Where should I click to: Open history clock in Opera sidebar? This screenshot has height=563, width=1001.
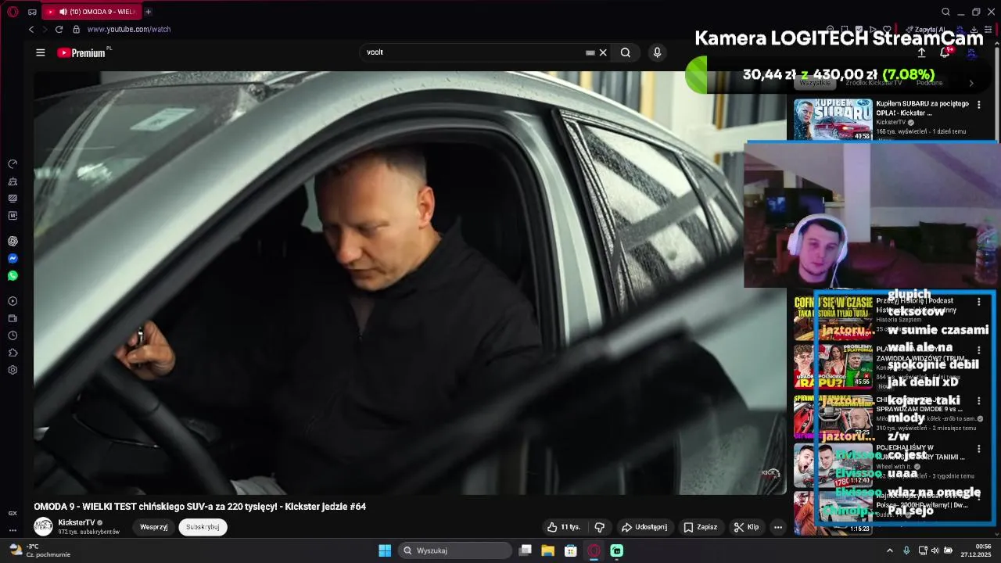13,335
